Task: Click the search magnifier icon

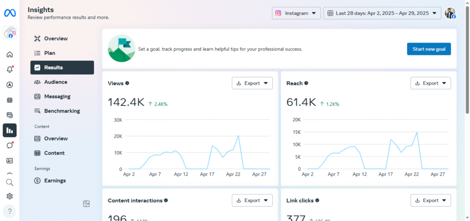Action: (10, 182)
